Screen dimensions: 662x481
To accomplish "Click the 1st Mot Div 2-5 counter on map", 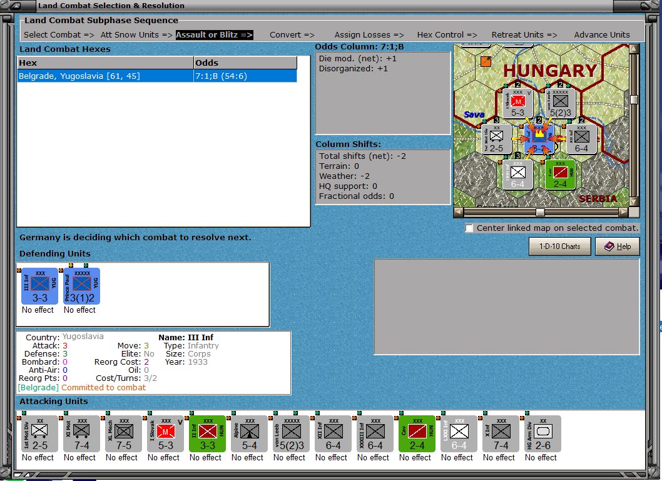I will coord(497,138).
